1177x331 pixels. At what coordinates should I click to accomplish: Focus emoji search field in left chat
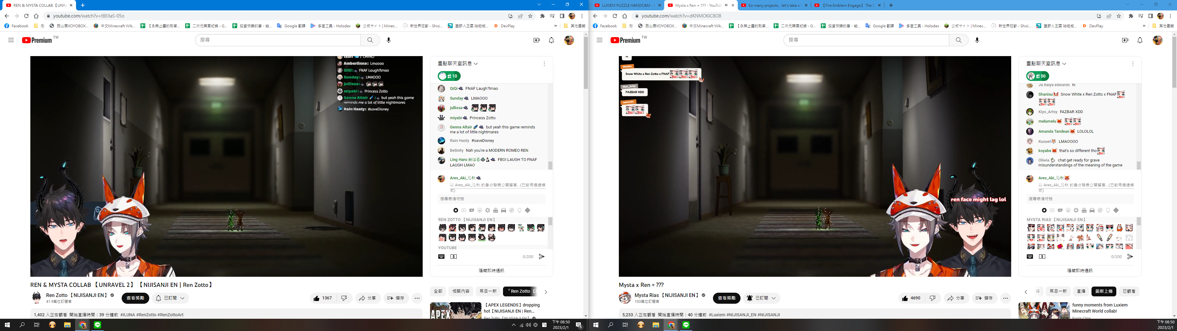[492, 199]
